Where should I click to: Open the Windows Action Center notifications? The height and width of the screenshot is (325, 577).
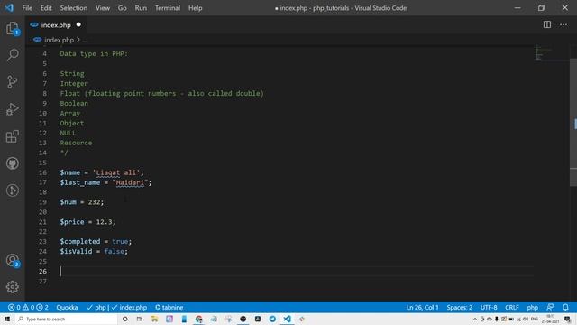click(x=567, y=319)
